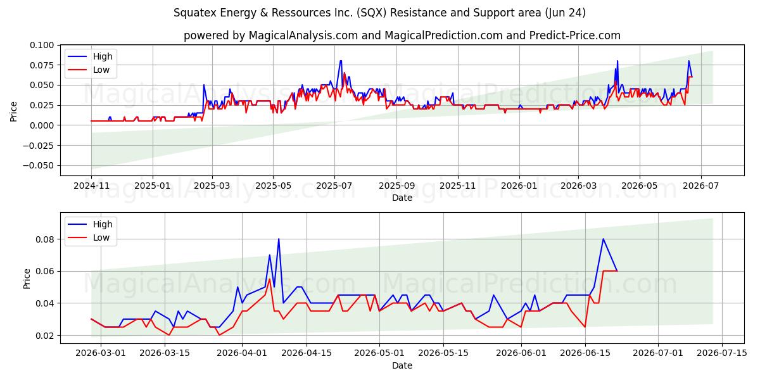Click the 2026-03-15 date tick label
The image size is (760, 380).
coord(165,354)
